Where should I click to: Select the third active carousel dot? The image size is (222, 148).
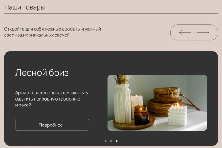click(x=117, y=141)
